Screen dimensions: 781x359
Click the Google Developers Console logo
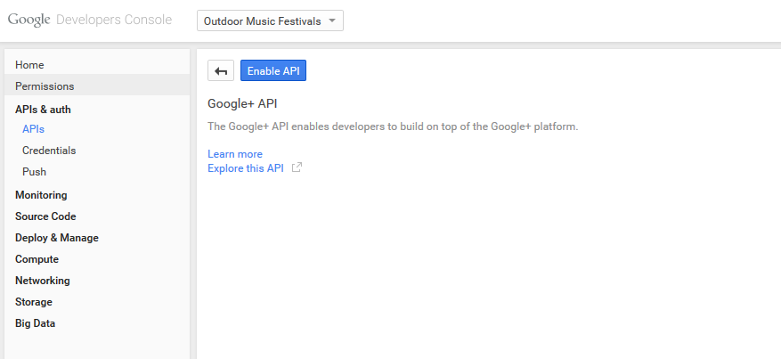[90, 20]
